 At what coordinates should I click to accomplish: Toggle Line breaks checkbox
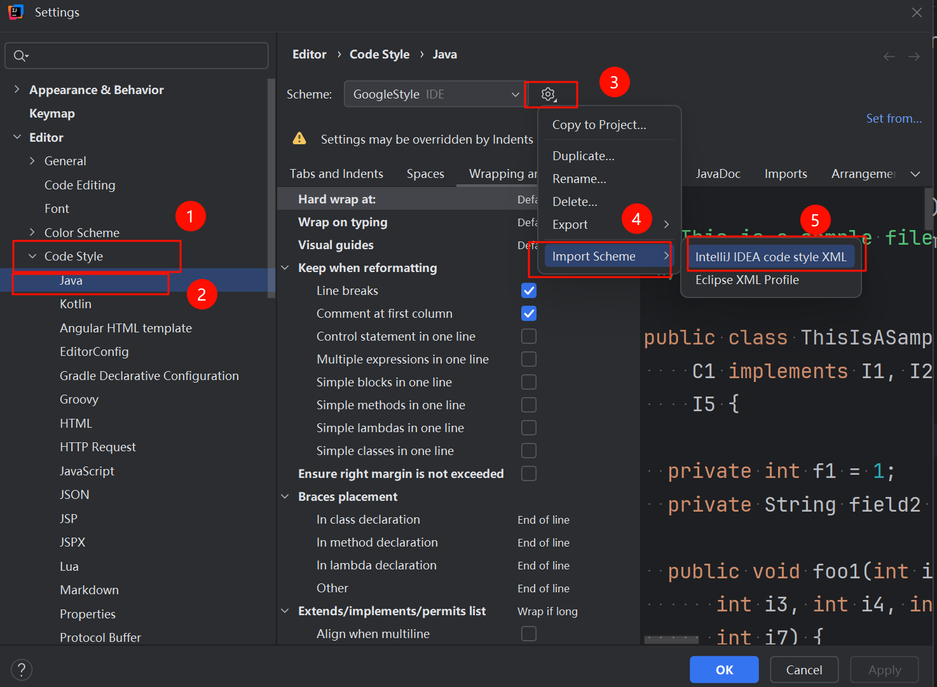pyautogui.click(x=529, y=290)
